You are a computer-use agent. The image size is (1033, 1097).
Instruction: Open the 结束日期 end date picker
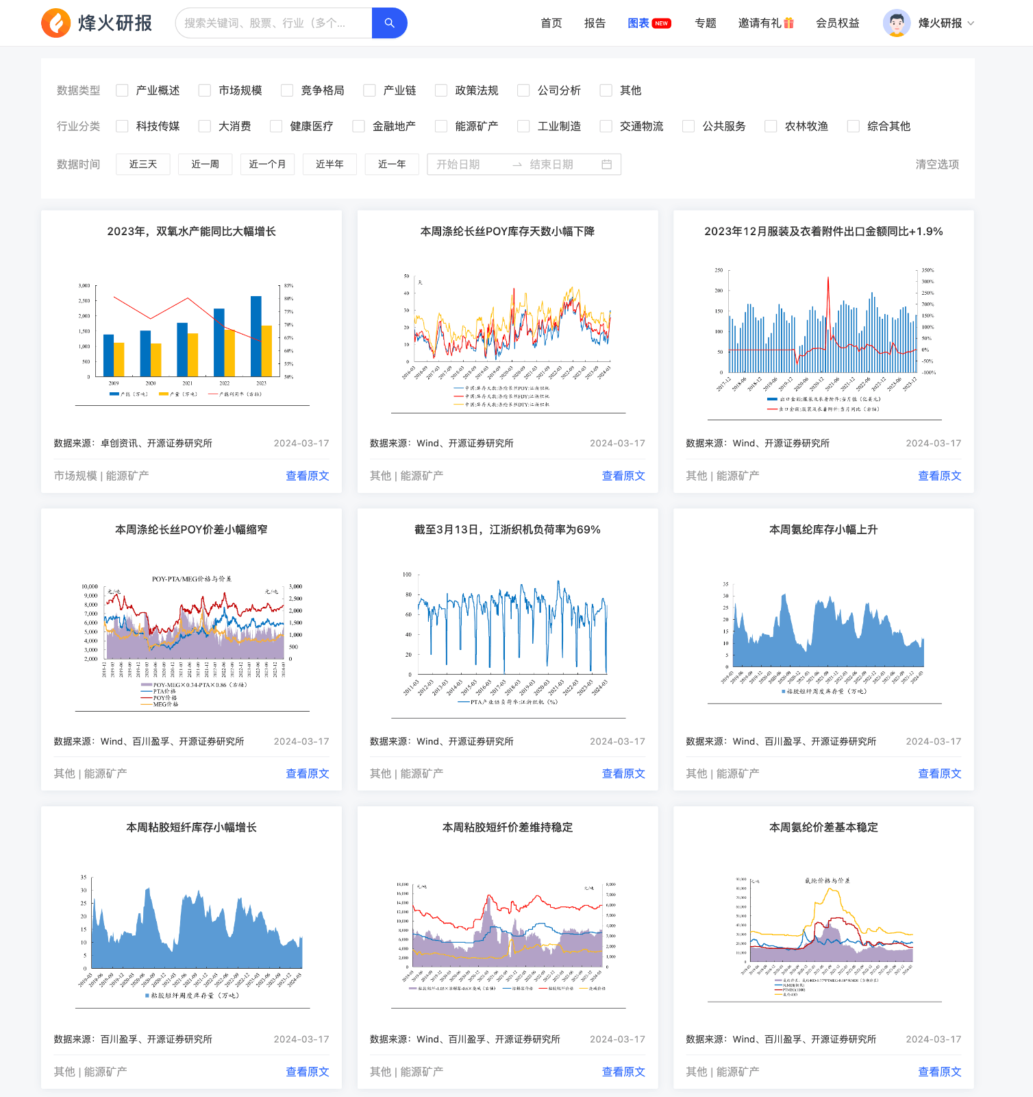click(558, 165)
